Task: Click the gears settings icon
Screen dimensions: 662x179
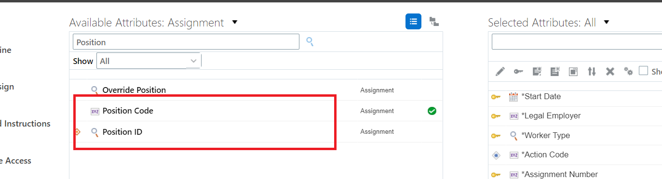Action: [628, 71]
